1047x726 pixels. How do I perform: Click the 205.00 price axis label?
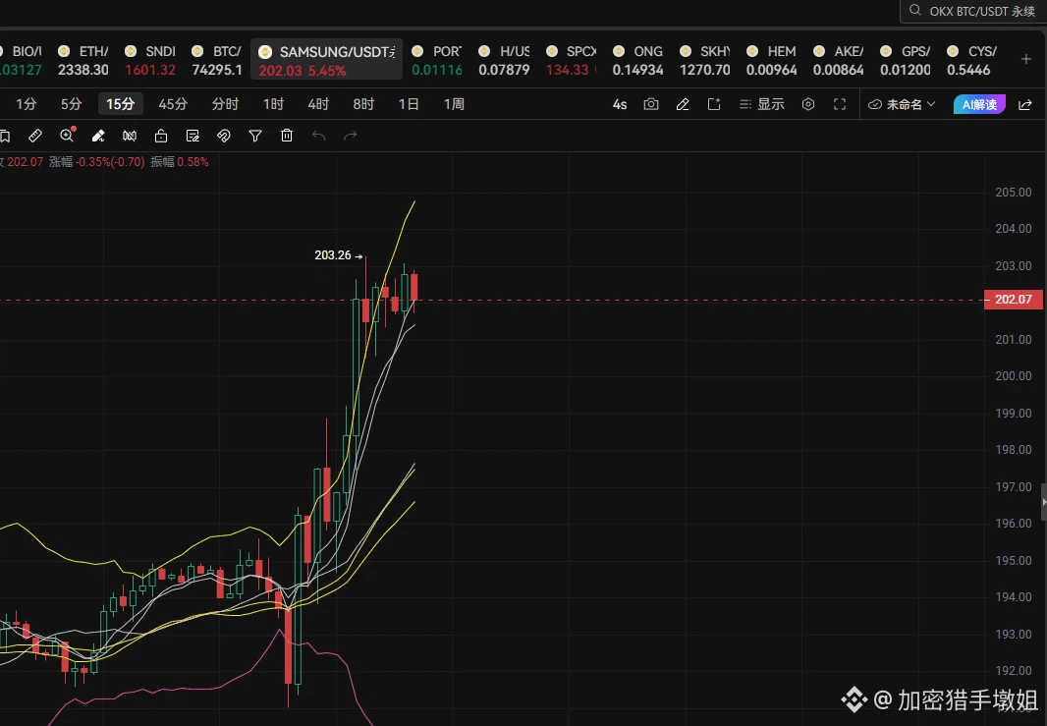[x=1013, y=193]
